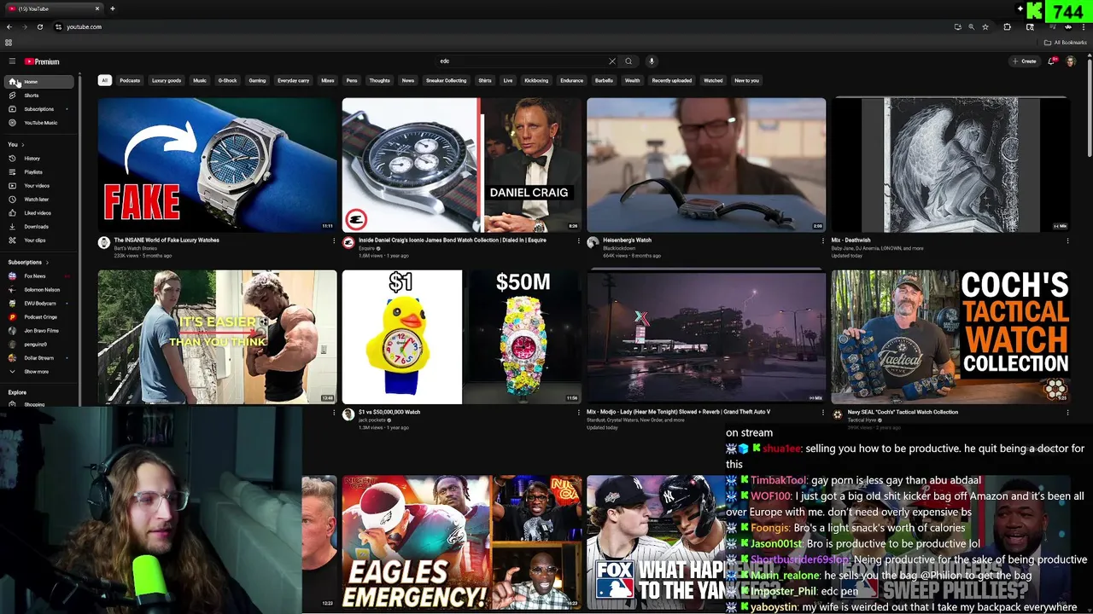Open Dollar Stream subscription channel
Screen dimensions: 1093x614
39,358
